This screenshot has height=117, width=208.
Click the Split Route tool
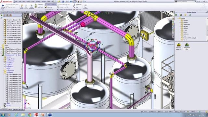pyautogui.click(x=77, y=5)
